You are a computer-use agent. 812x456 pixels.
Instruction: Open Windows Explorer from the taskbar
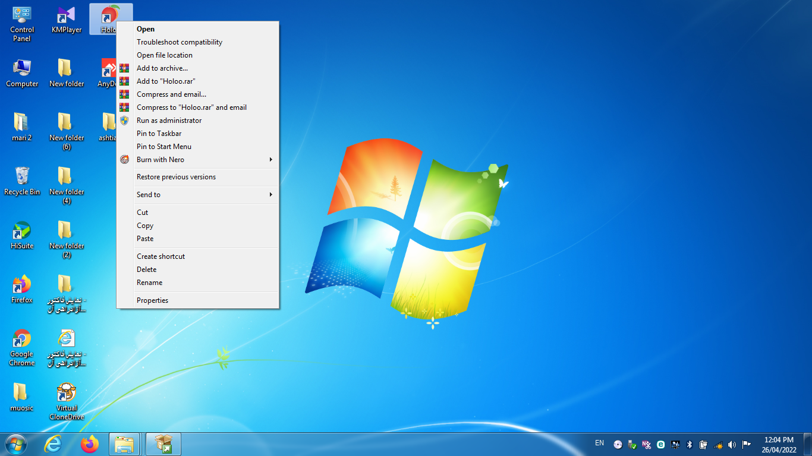pos(125,444)
